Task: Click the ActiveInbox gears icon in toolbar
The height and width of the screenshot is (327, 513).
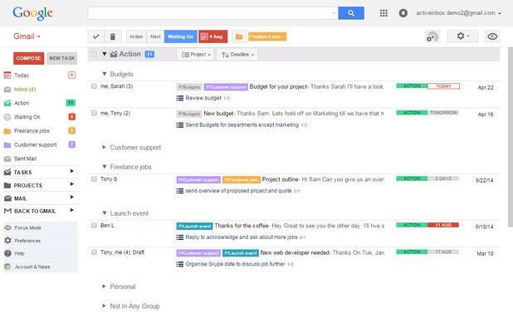Action: tap(432, 37)
